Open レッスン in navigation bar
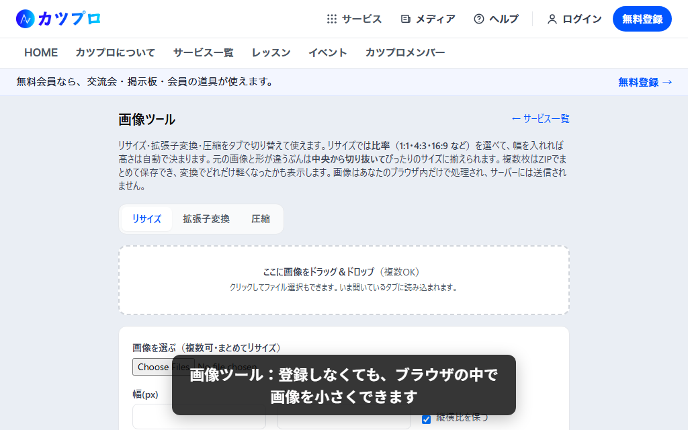The width and height of the screenshot is (688, 430). point(271,52)
